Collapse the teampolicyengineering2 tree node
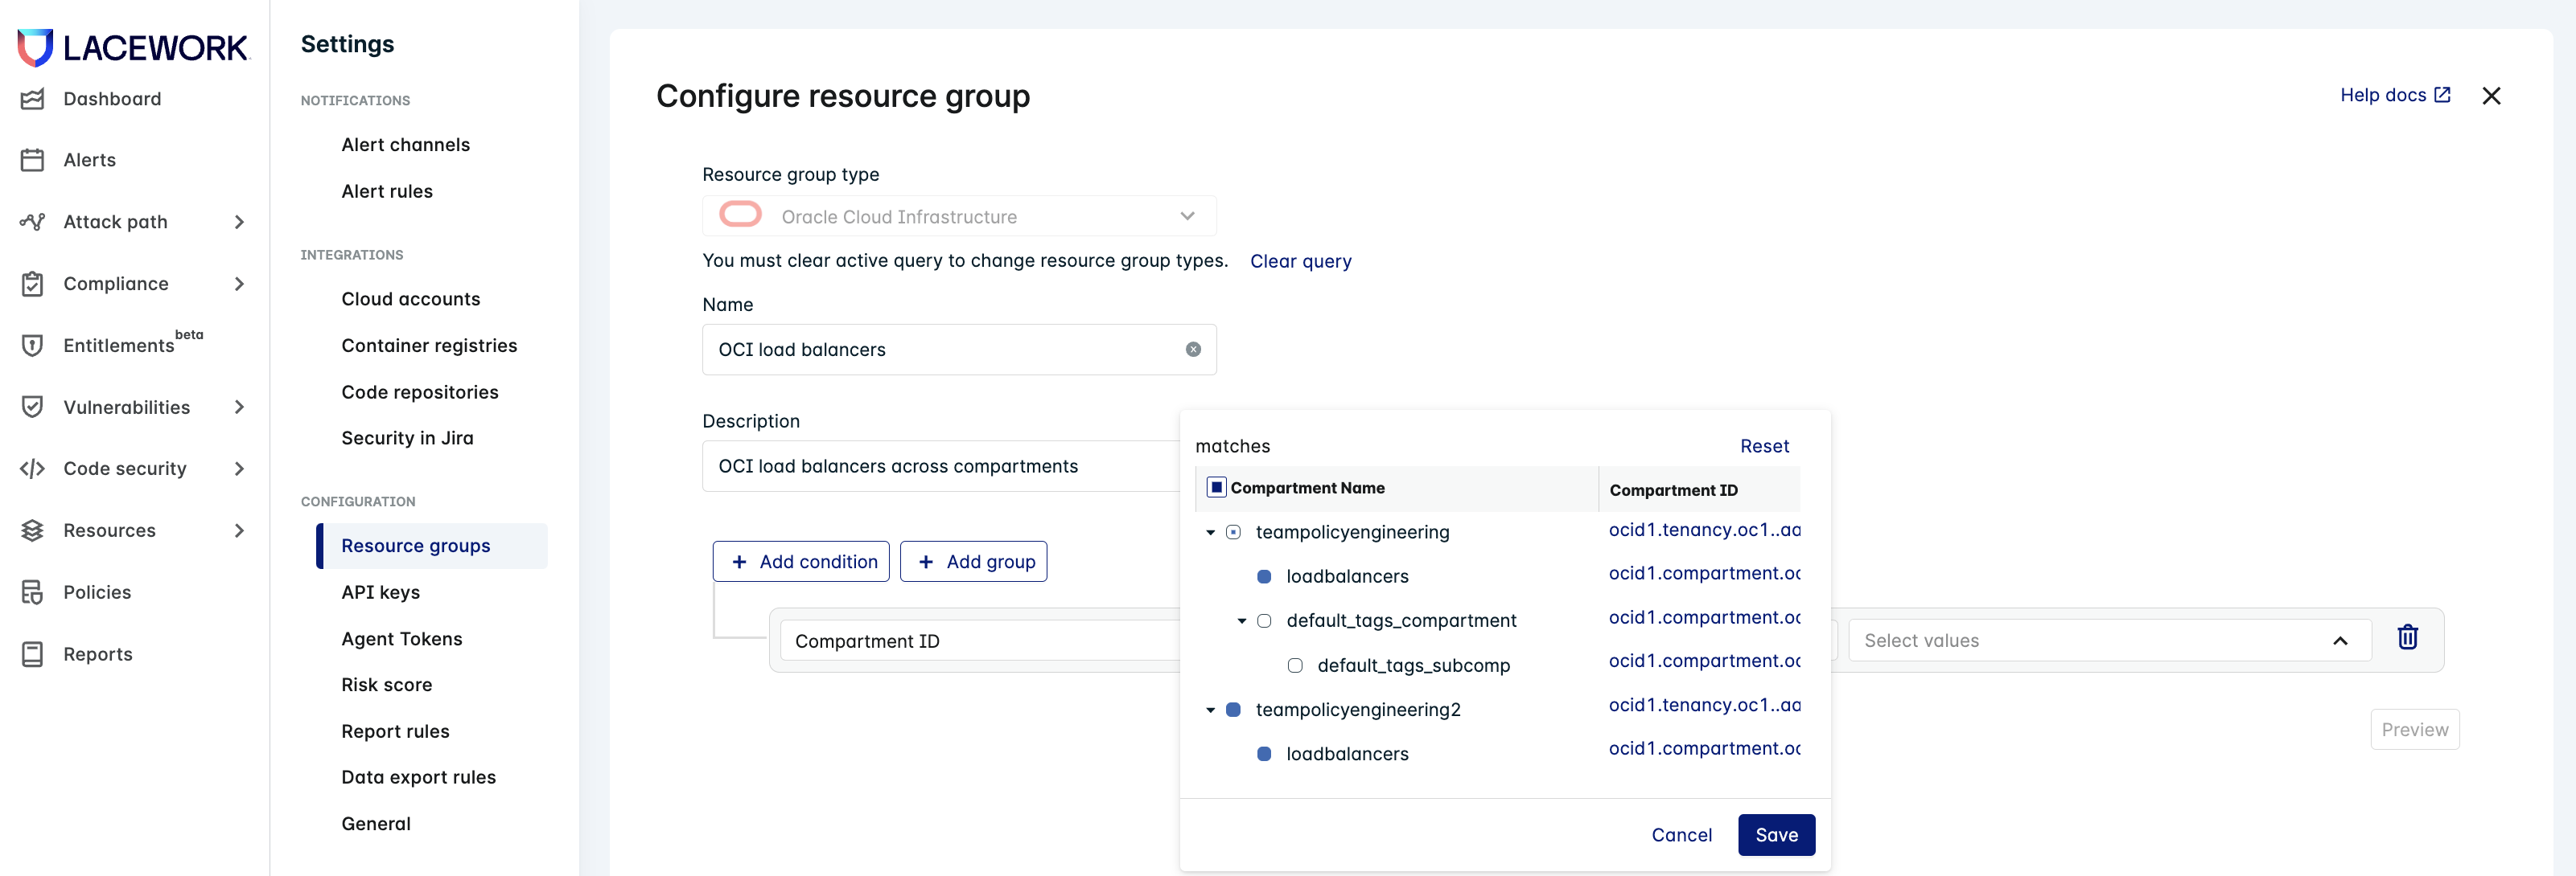2576x876 pixels. pyautogui.click(x=1210, y=710)
